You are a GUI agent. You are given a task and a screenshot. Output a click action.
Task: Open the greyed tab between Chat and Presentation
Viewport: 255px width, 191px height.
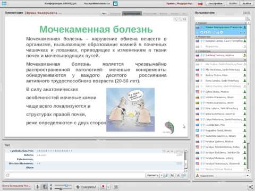pos(115,13)
